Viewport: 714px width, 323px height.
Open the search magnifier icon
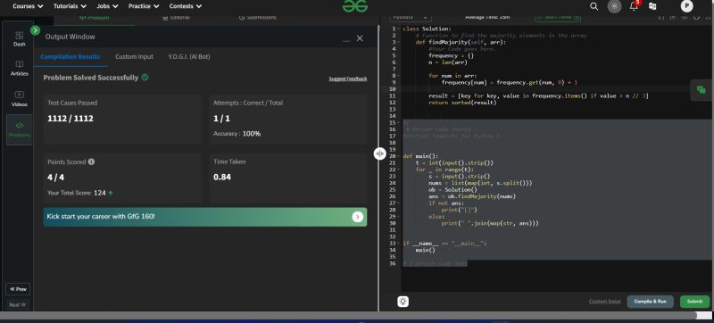(594, 6)
